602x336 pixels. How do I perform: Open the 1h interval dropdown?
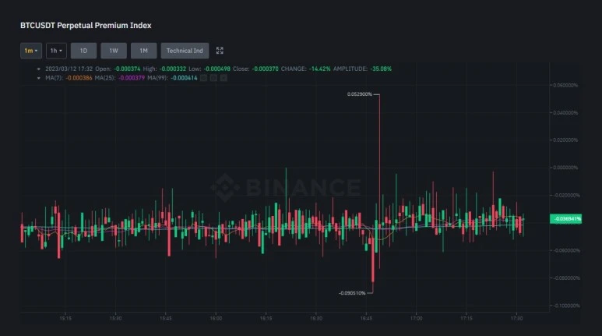(x=56, y=51)
